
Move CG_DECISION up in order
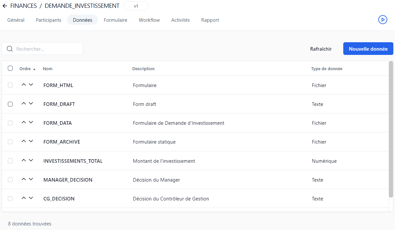(23, 198)
